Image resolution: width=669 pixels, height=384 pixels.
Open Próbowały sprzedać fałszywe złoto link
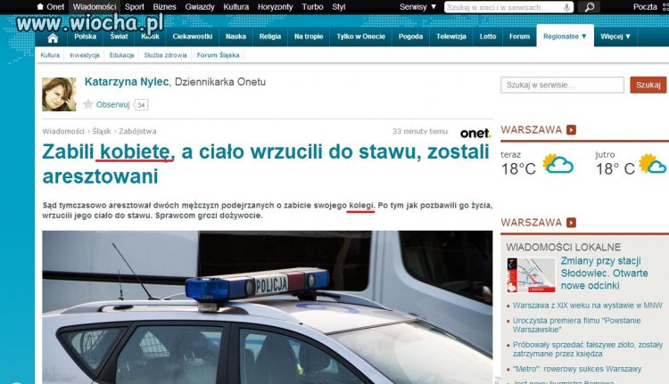point(588,349)
